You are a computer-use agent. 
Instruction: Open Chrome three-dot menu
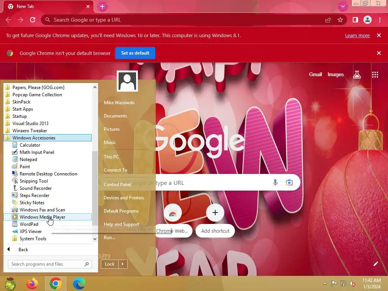(380, 20)
